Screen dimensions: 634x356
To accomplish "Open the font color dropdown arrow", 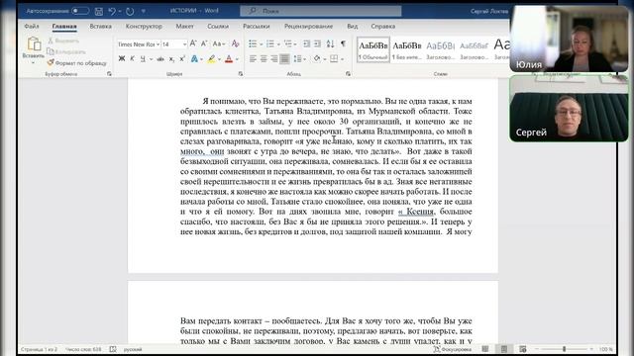I will click(237, 59).
